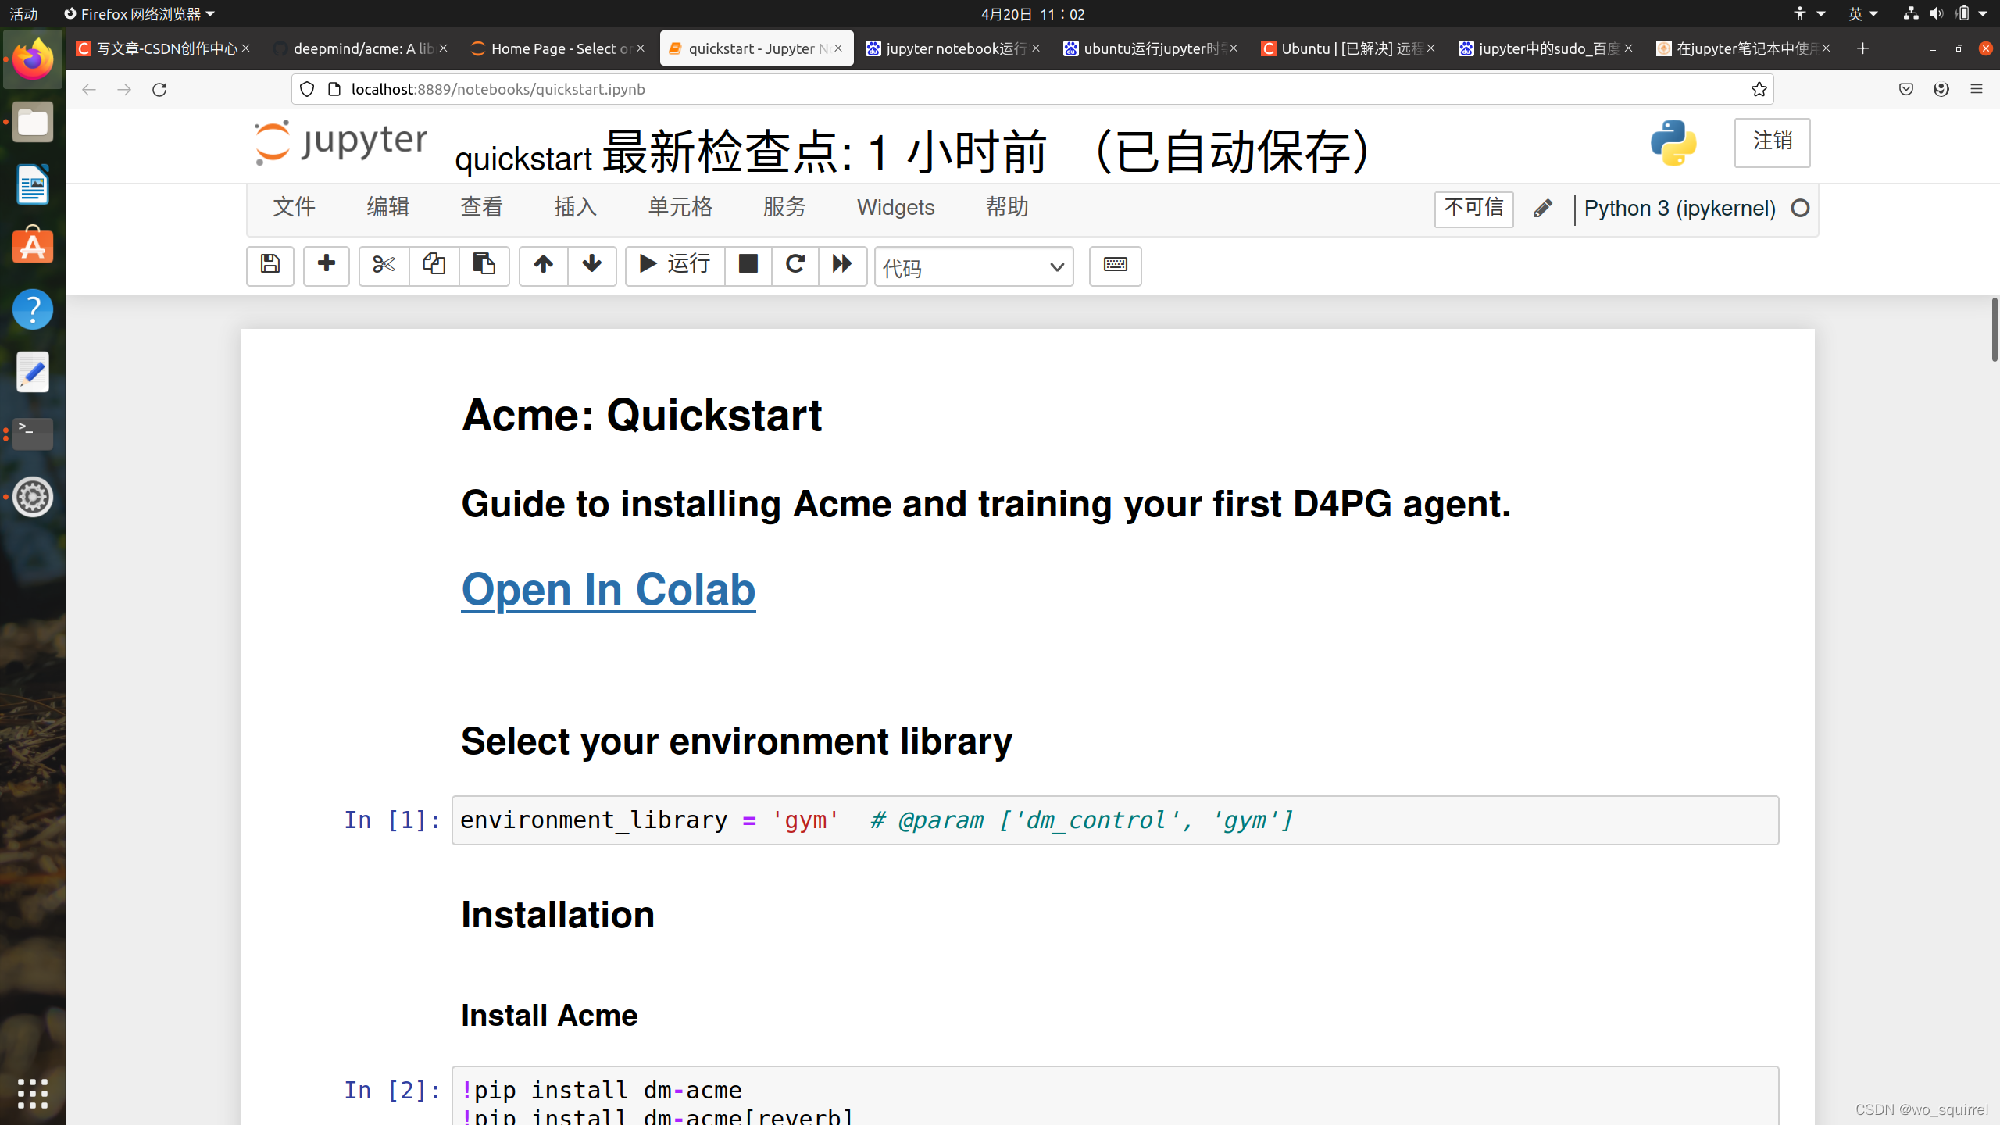Open accessibility menu in top bar
The width and height of the screenshot is (2000, 1125).
[1809, 14]
